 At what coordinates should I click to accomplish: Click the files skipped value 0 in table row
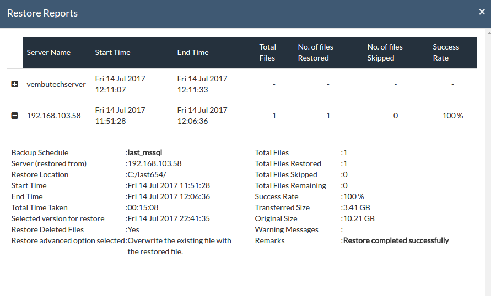[x=396, y=116]
